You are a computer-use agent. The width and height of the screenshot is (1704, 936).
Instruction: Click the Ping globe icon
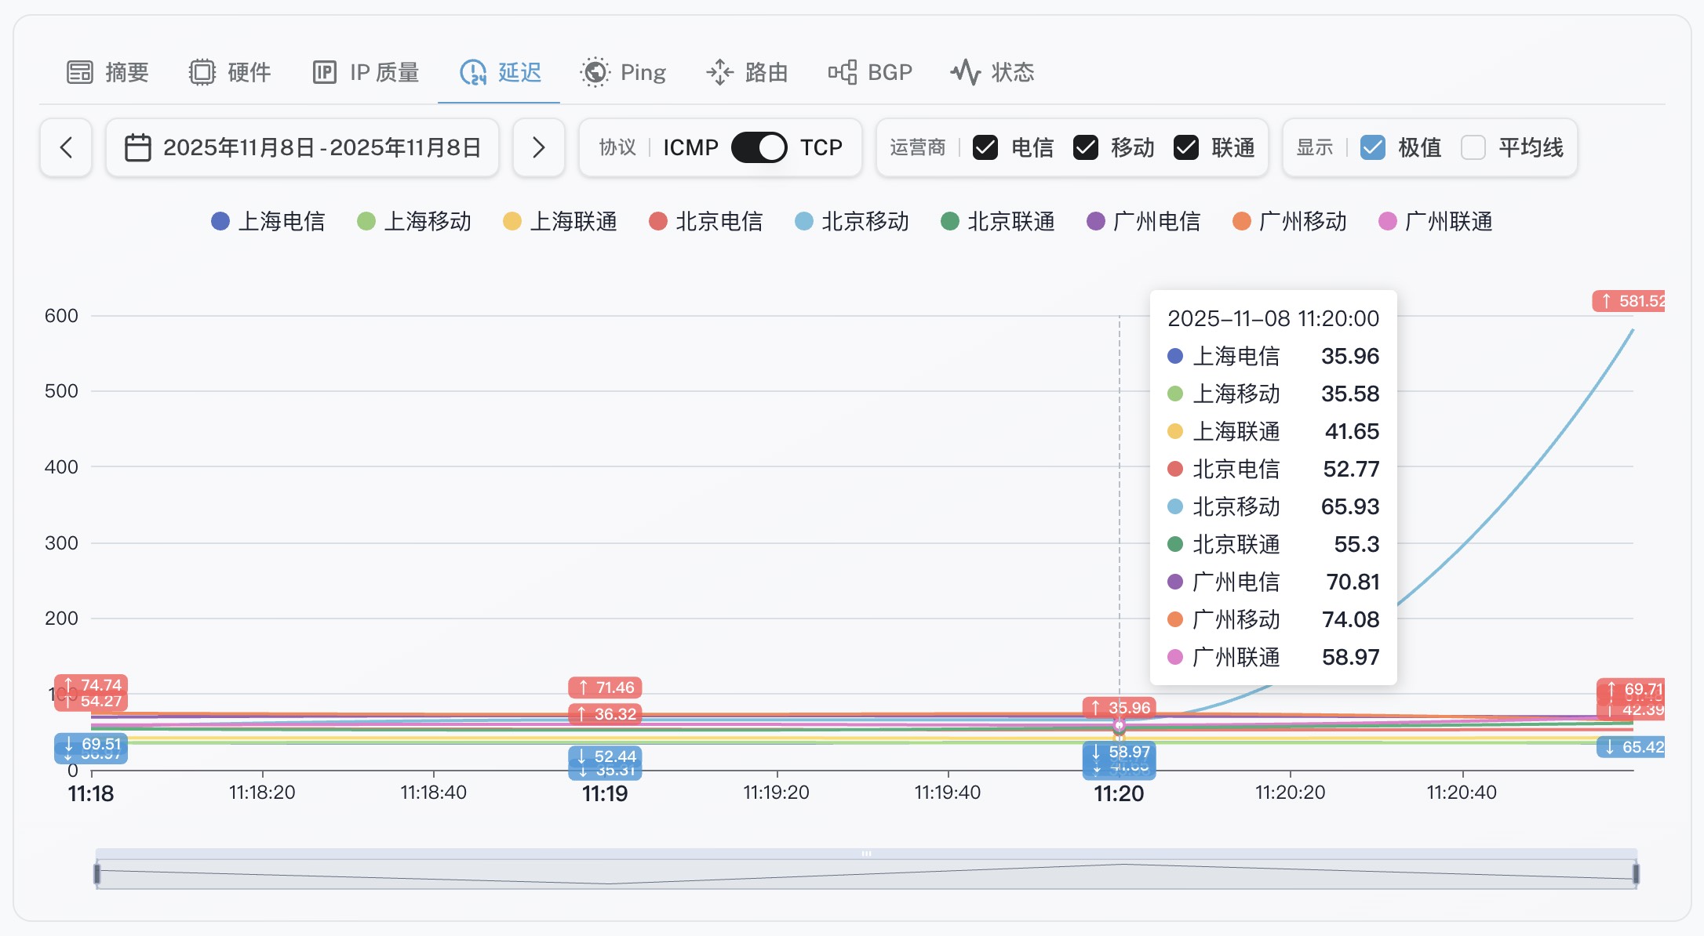[595, 72]
